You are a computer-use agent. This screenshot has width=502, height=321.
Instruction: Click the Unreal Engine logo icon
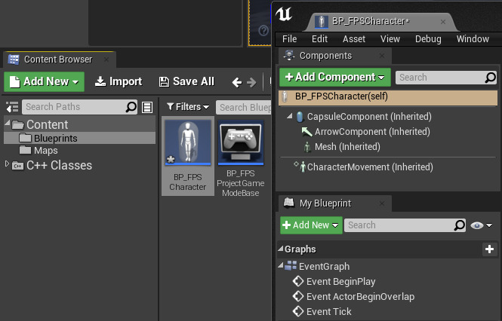(x=285, y=15)
